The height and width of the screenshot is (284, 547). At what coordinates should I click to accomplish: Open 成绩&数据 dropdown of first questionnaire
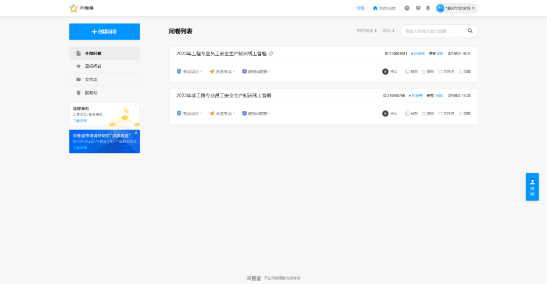[x=256, y=71]
